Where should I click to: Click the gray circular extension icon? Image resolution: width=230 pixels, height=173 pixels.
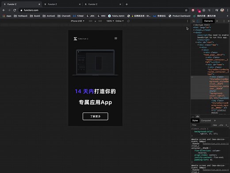[x=204, y=10]
